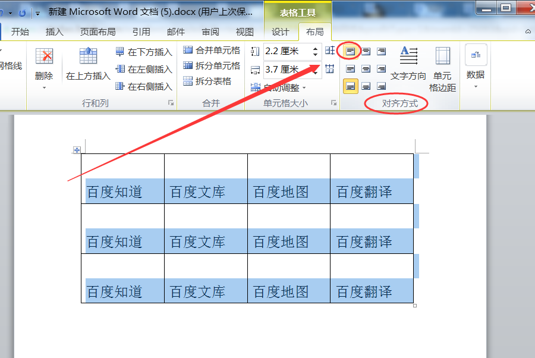Screen dimensions: 535x358
Task: Open the Table Design (设计) tab
Action: (280, 32)
